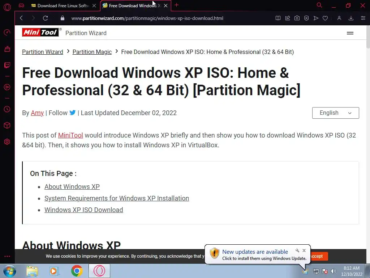Open the site hamburger menu

350,33
